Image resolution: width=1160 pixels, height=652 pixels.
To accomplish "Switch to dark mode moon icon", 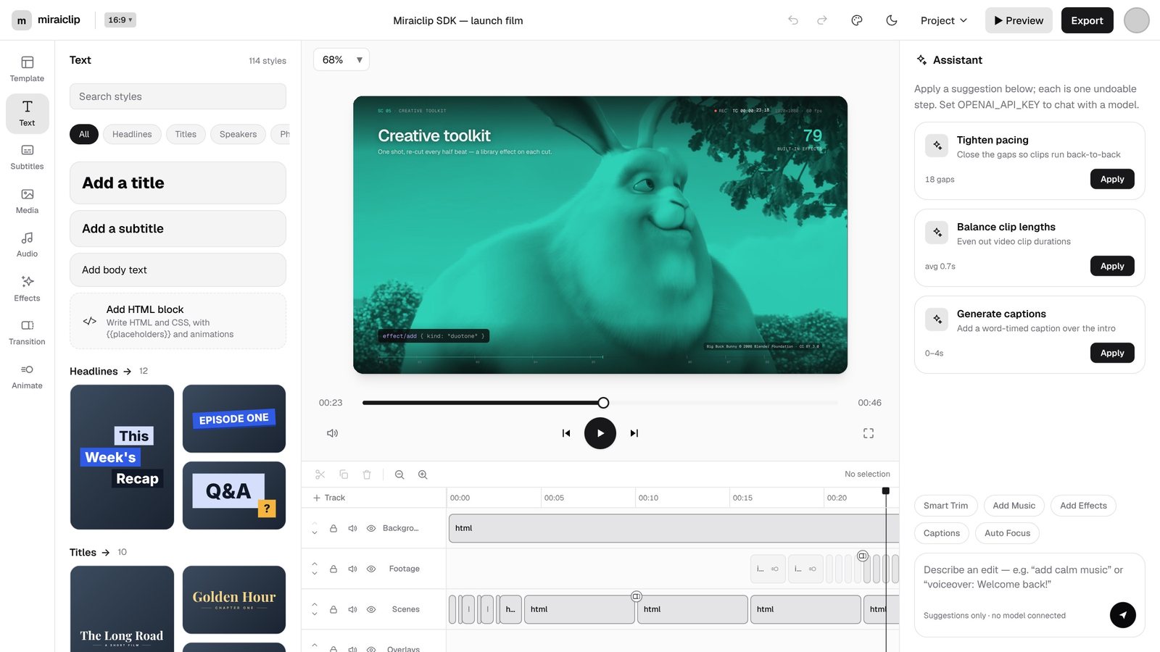I will coord(892,20).
